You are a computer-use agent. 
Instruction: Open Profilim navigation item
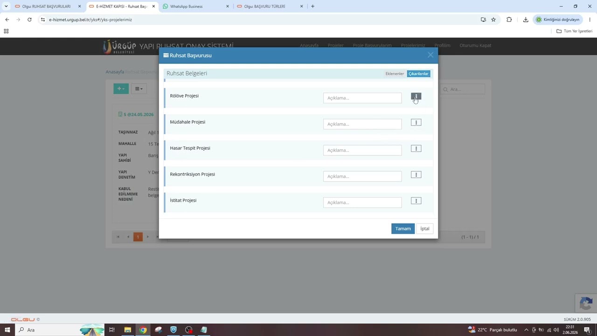[x=442, y=45]
